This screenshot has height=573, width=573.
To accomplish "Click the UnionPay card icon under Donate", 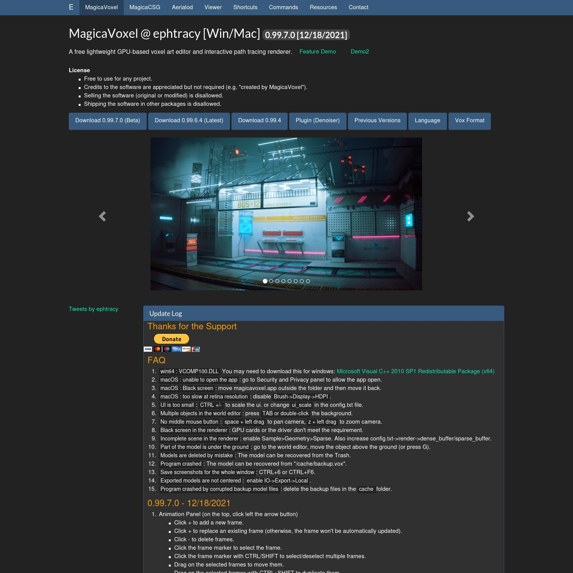I will click(x=196, y=349).
